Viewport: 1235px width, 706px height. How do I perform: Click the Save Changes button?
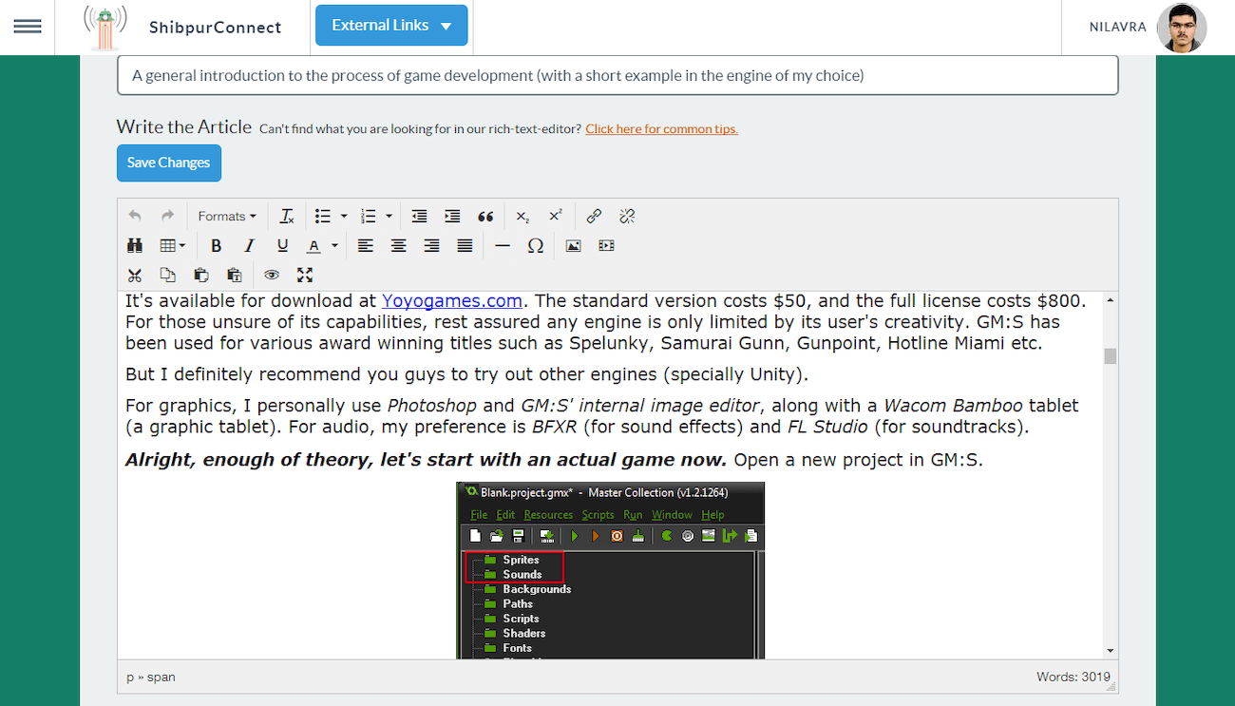click(169, 162)
